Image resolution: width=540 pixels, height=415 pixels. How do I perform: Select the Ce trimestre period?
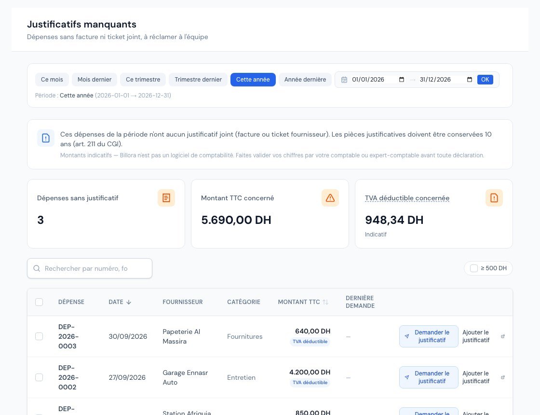click(143, 80)
